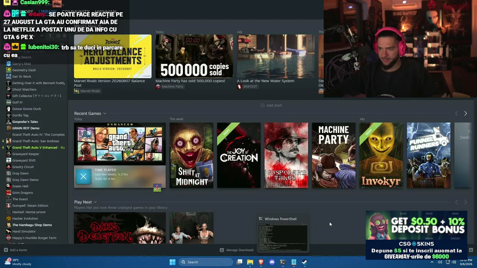
Task: Click the Gravity Circuit game icon
Action: coord(9,167)
